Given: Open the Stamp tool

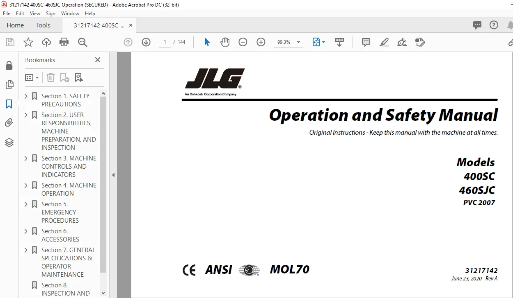Looking at the screenshot, I should coord(420,42).
